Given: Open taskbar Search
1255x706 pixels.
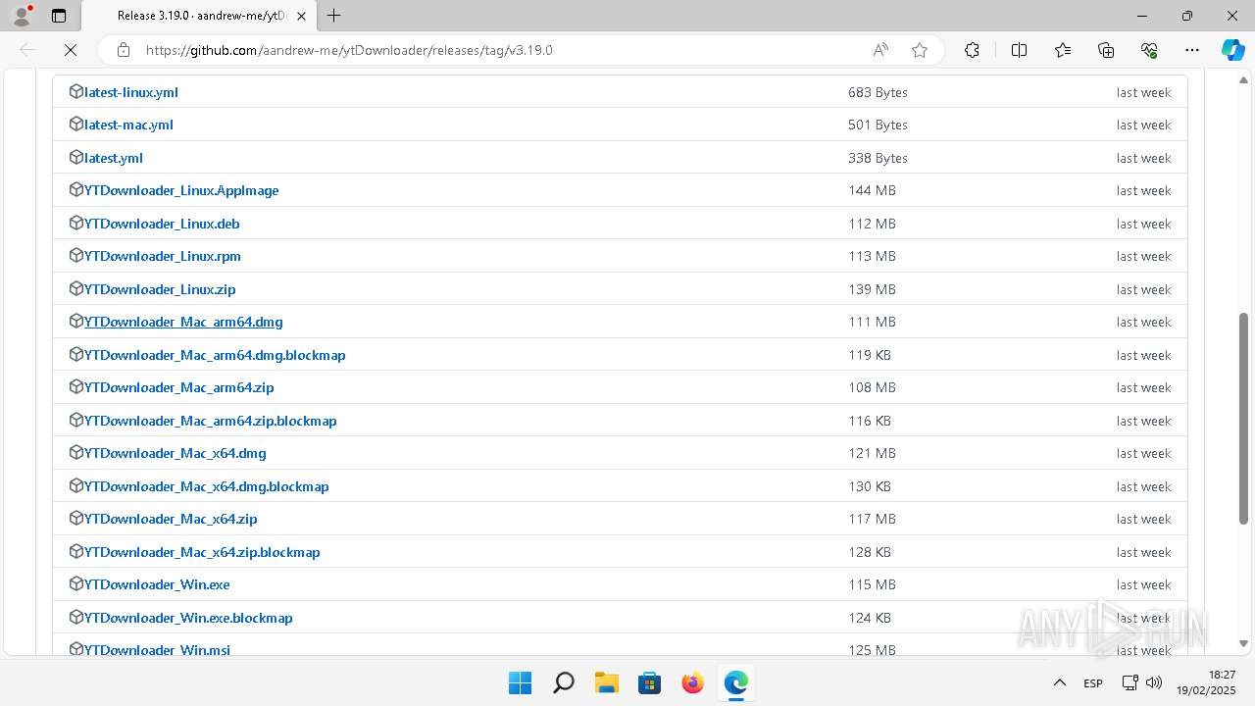Looking at the screenshot, I should (564, 682).
